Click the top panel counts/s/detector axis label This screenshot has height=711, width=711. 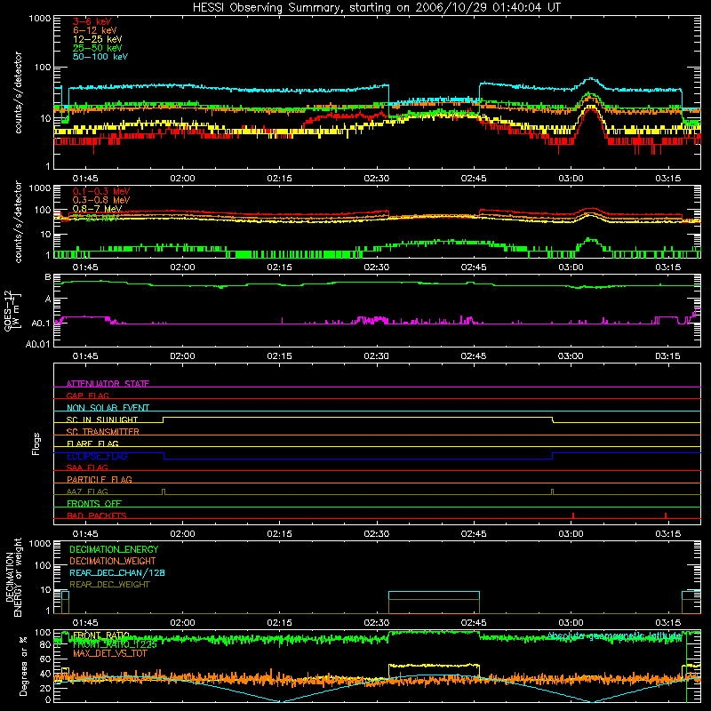coord(18,92)
